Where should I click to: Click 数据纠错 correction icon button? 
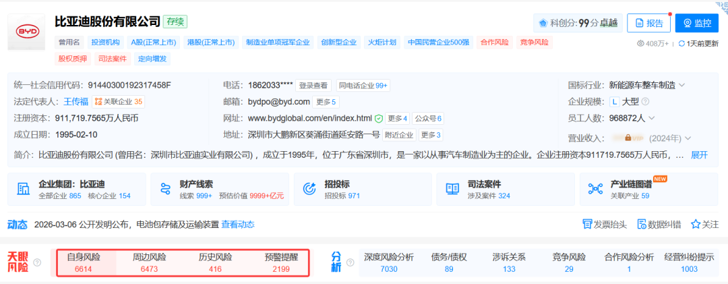click(659, 225)
